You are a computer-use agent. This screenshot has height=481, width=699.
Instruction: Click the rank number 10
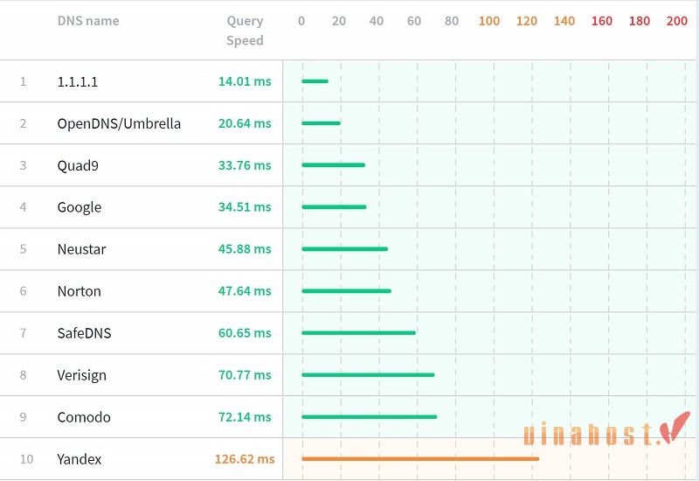[x=27, y=459]
